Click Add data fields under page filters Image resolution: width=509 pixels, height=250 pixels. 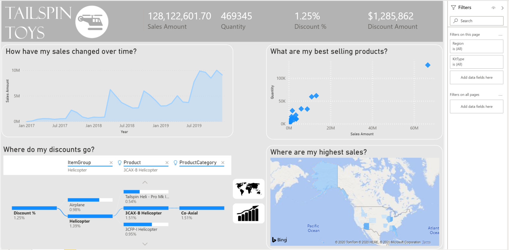[x=476, y=77]
